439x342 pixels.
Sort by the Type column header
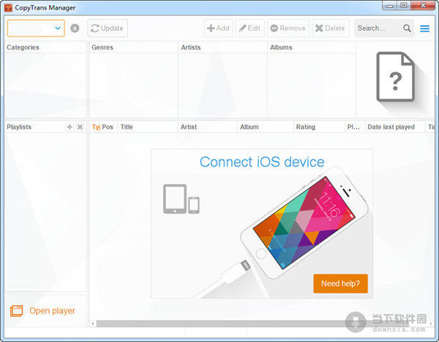(95, 127)
